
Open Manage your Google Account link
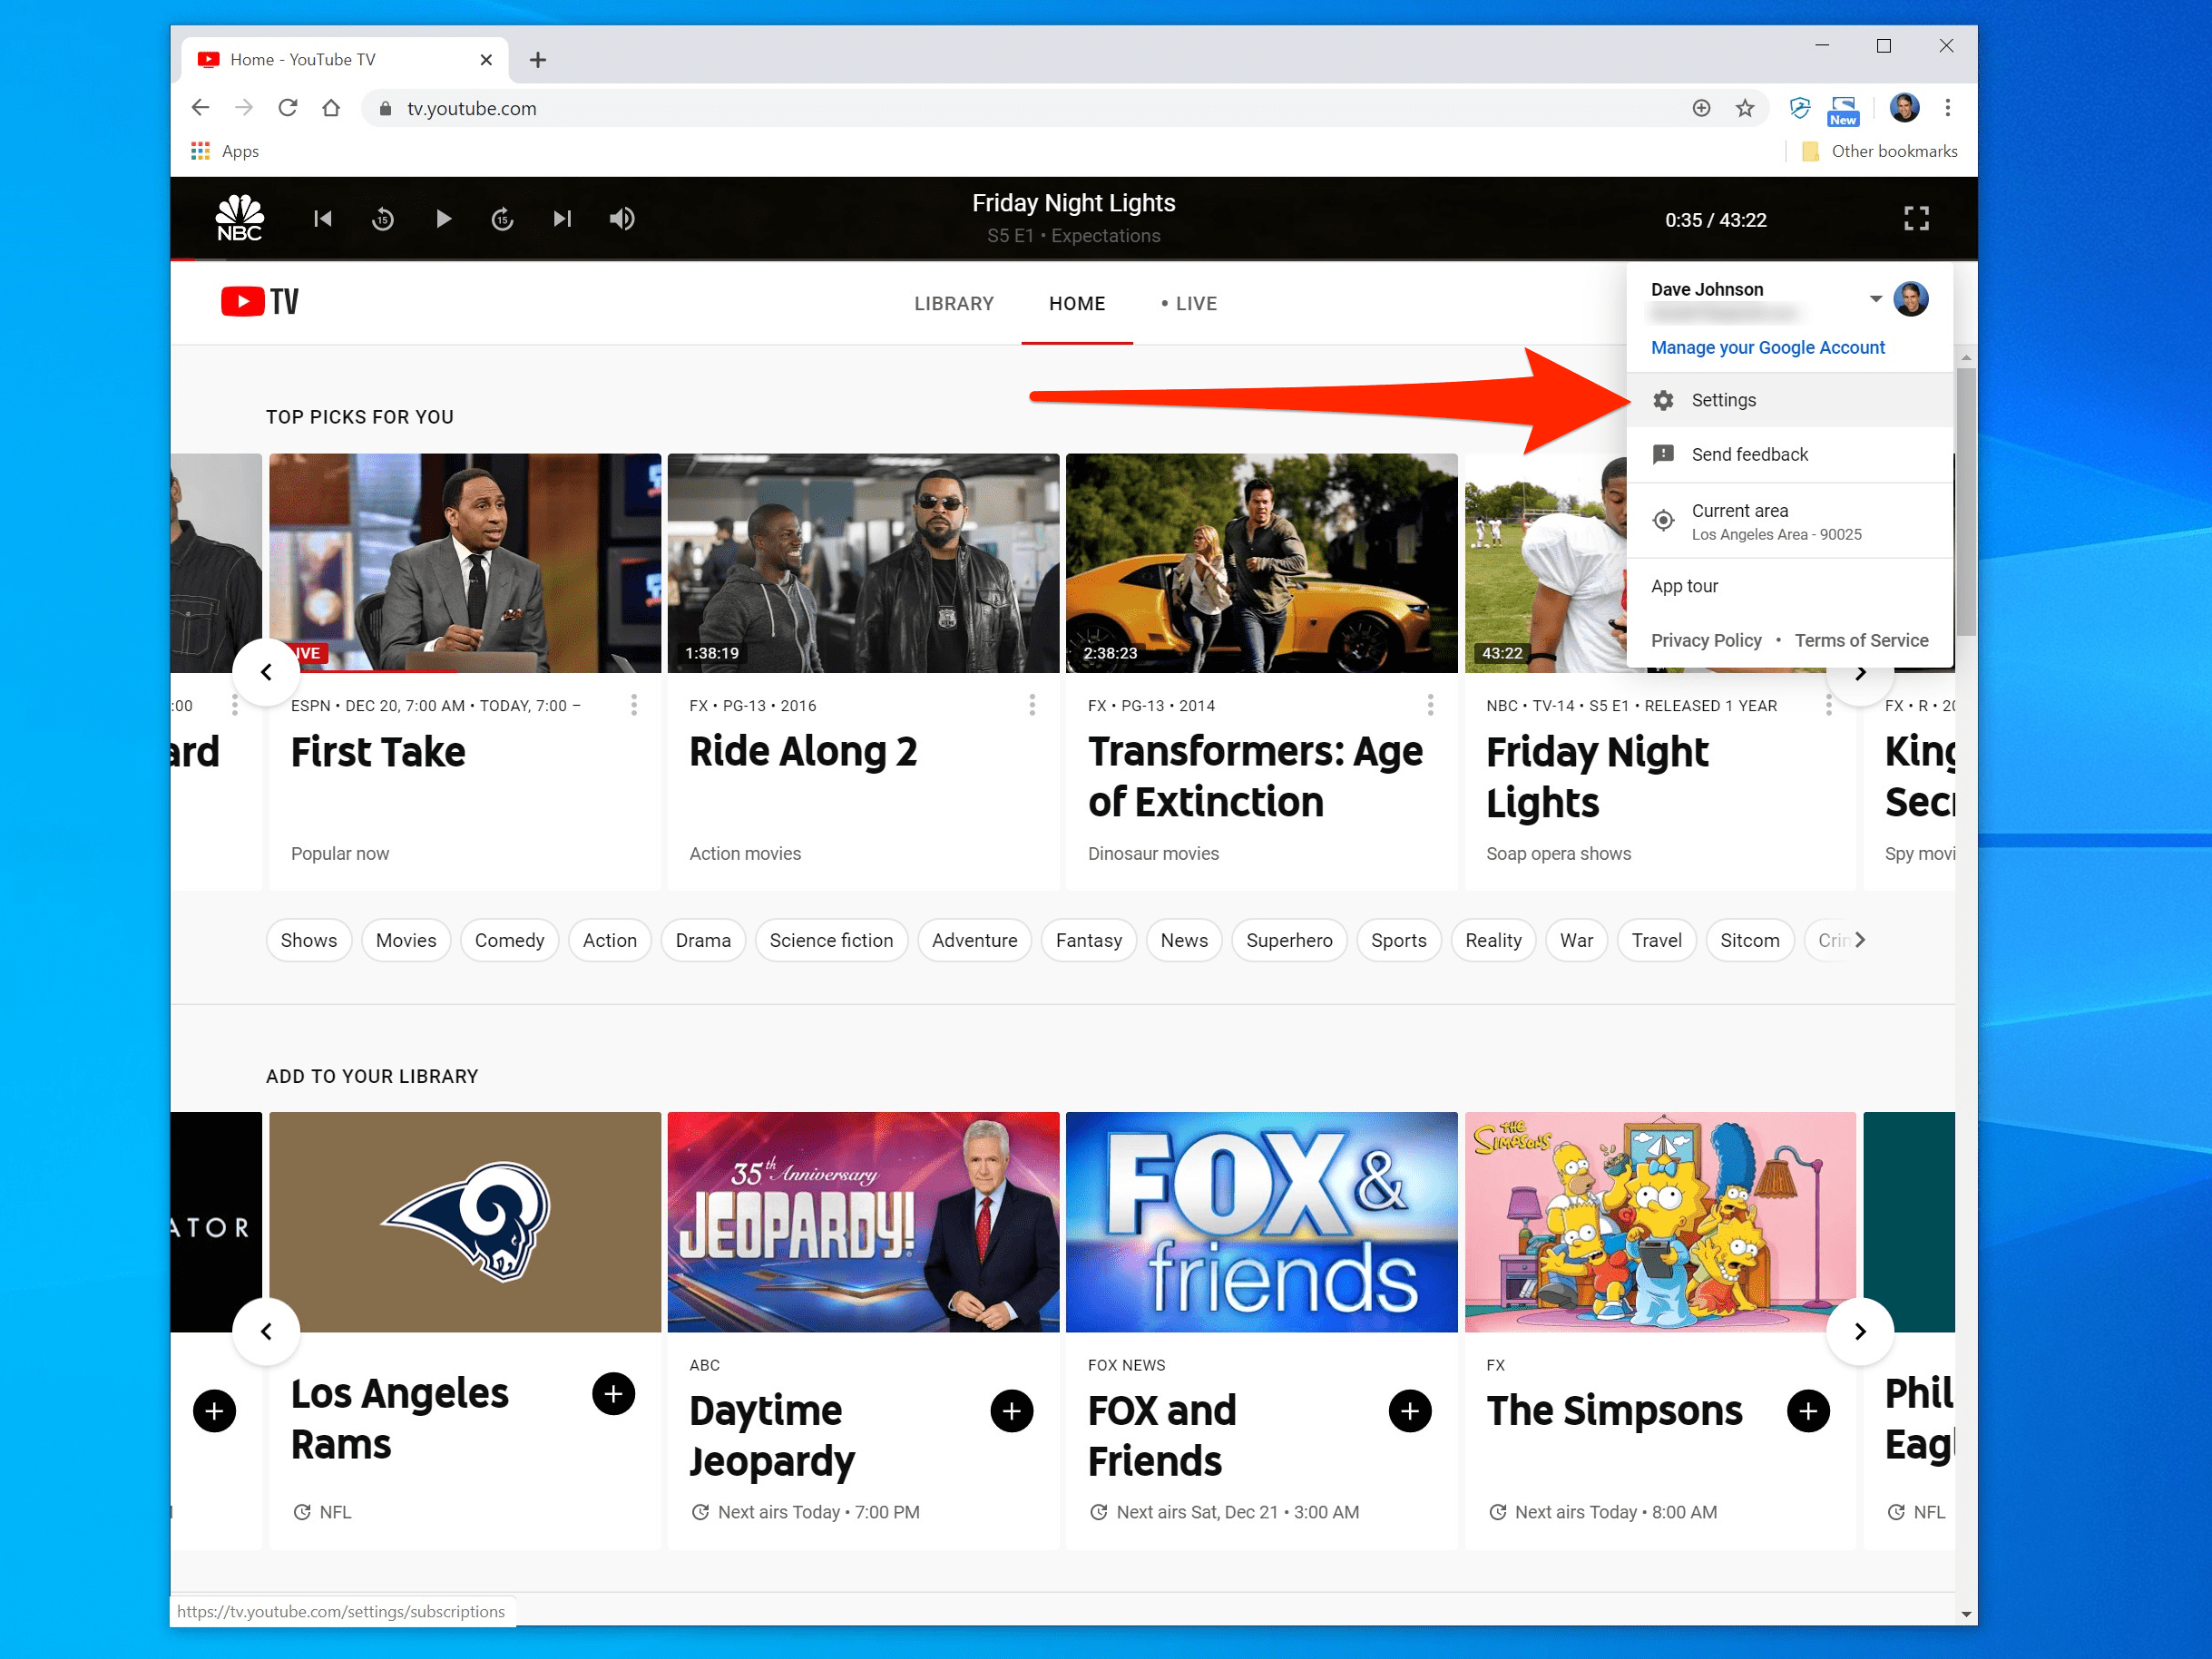coord(1767,347)
